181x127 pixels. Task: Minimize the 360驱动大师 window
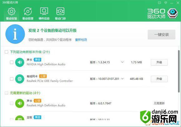[x=172, y=3]
